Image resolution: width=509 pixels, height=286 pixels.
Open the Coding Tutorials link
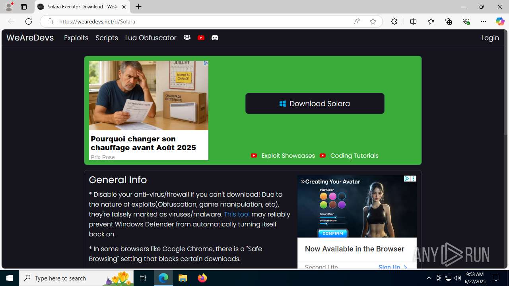(x=349, y=156)
